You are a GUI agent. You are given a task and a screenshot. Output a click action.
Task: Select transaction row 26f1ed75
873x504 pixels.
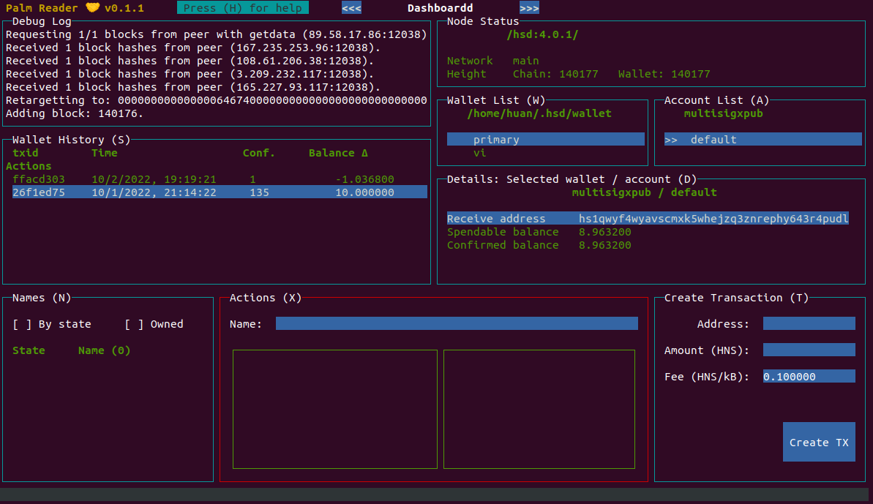click(220, 192)
